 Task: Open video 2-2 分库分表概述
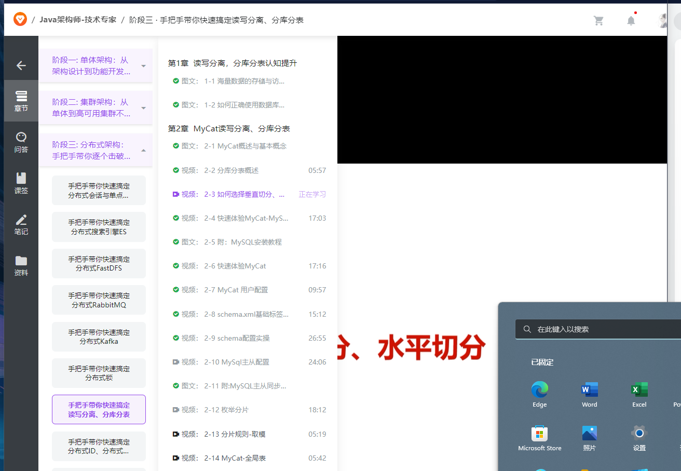tap(248, 170)
